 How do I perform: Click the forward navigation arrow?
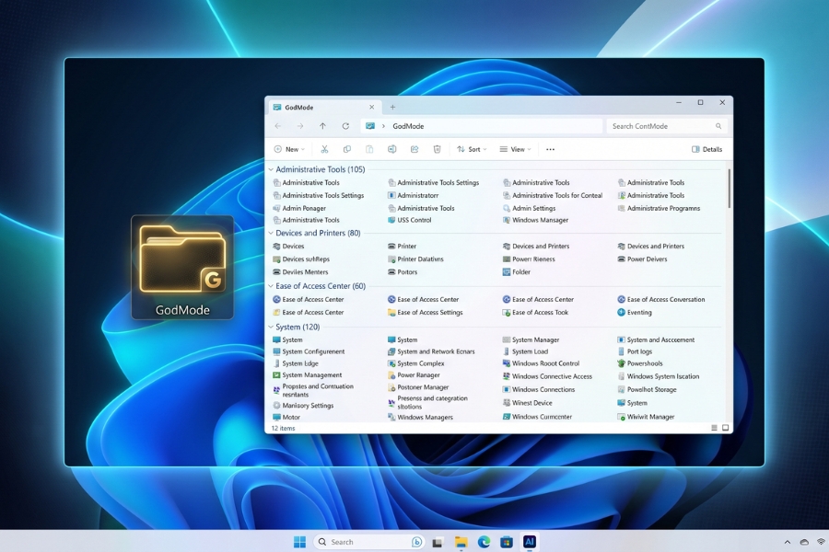click(x=300, y=126)
